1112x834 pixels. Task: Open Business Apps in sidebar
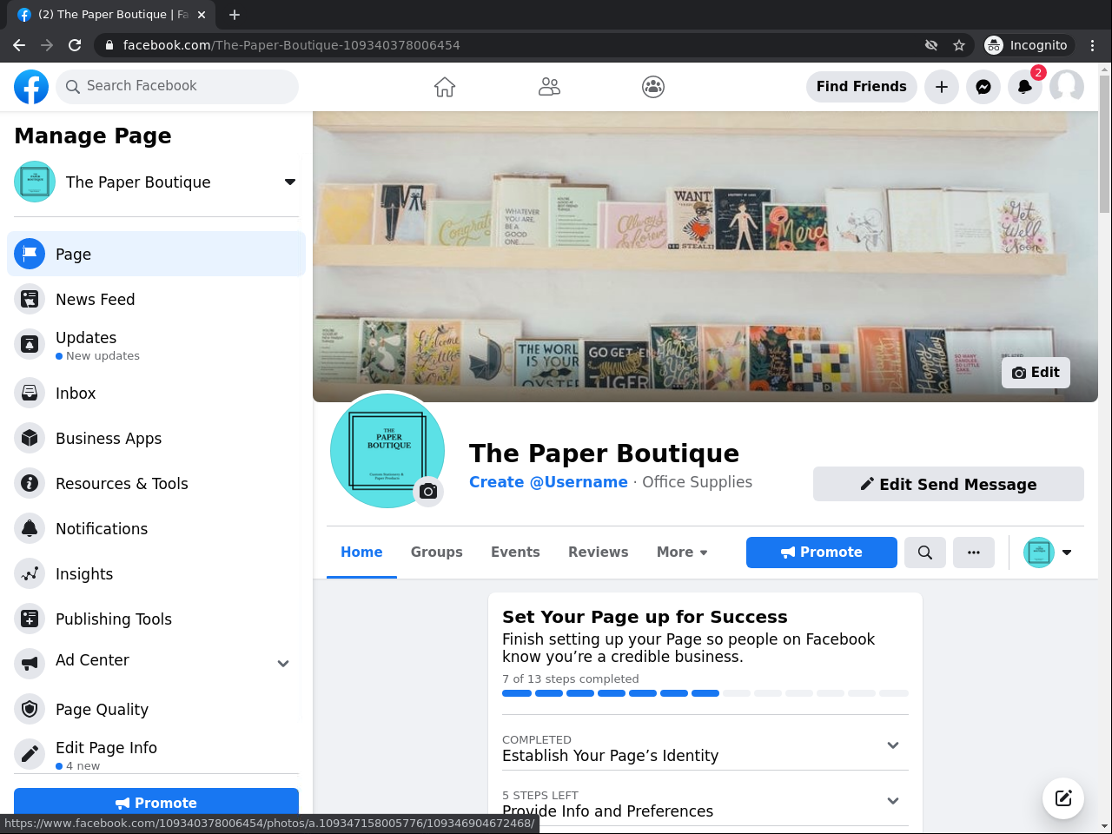click(x=156, y=438)
